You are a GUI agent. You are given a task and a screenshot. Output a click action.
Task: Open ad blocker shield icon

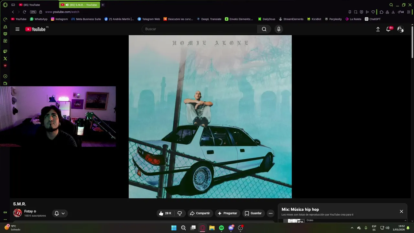[361, 12]
